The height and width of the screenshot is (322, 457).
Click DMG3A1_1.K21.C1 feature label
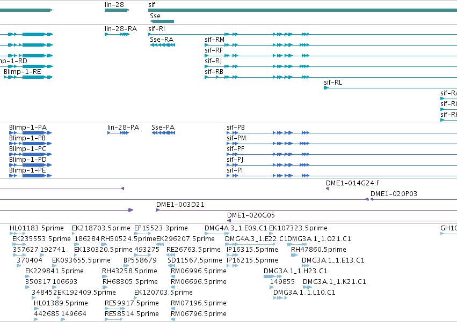coord(335,282)
